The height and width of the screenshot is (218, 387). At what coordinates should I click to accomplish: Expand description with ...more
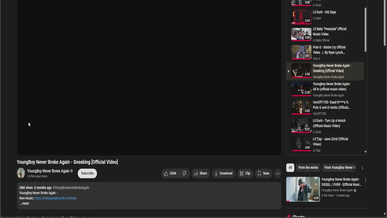tap(24, 203)
